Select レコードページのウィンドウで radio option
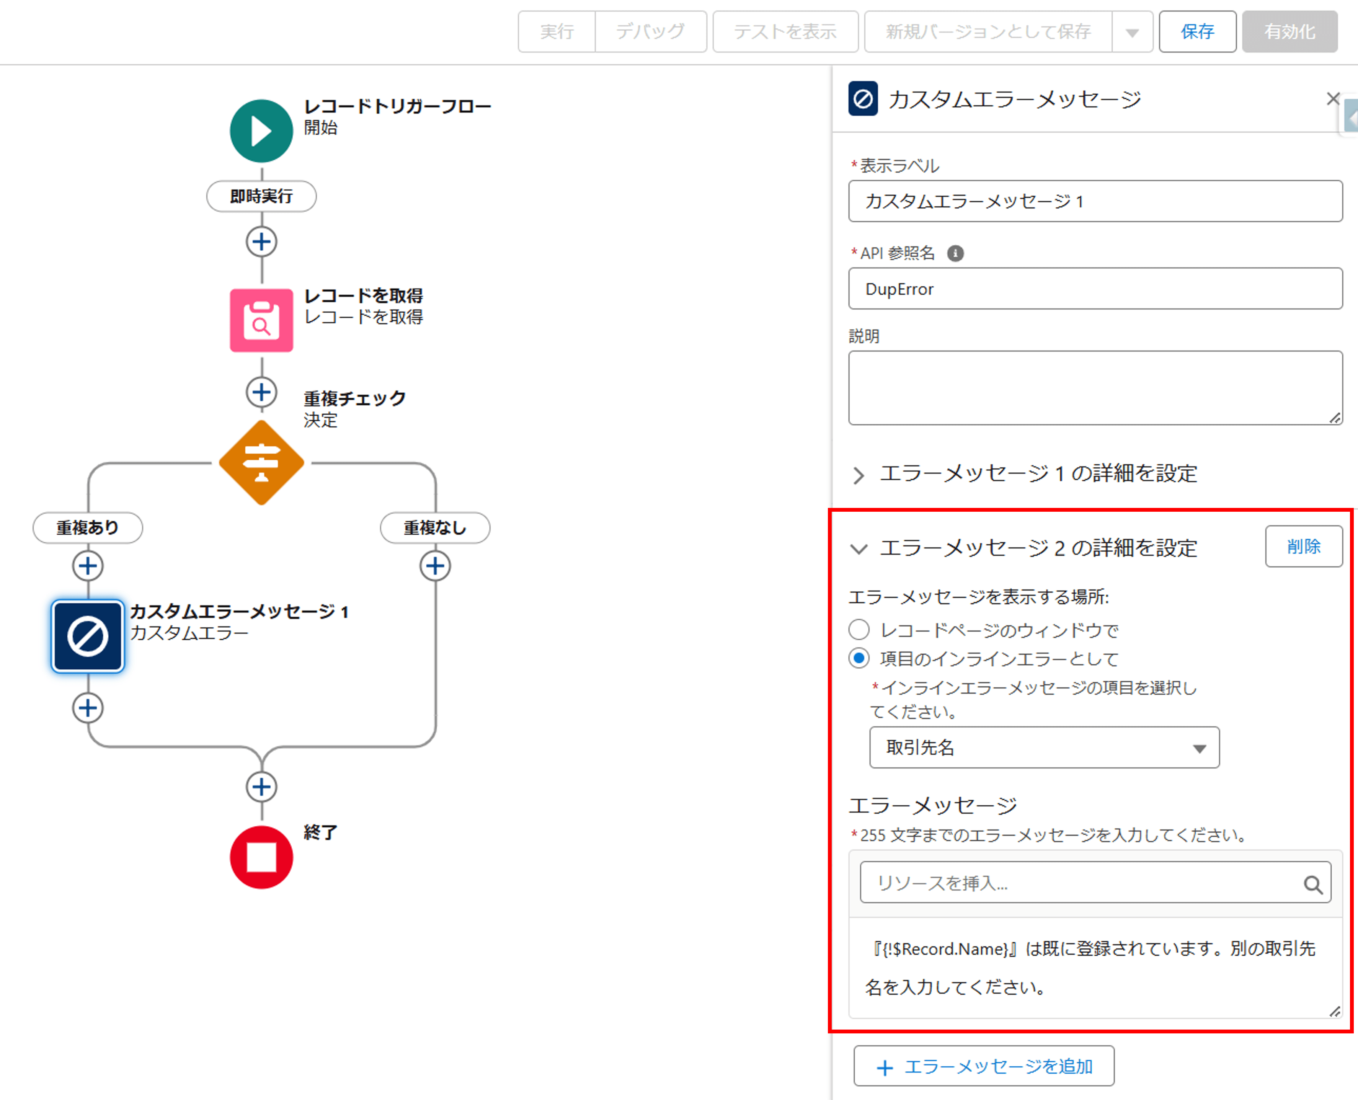The height and width of the screenshot is (1100, 1358). coord(859,629)
